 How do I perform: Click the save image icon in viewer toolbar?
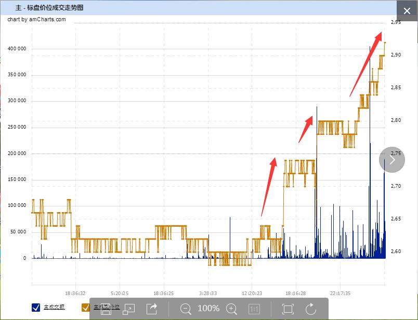click(106, 309)
